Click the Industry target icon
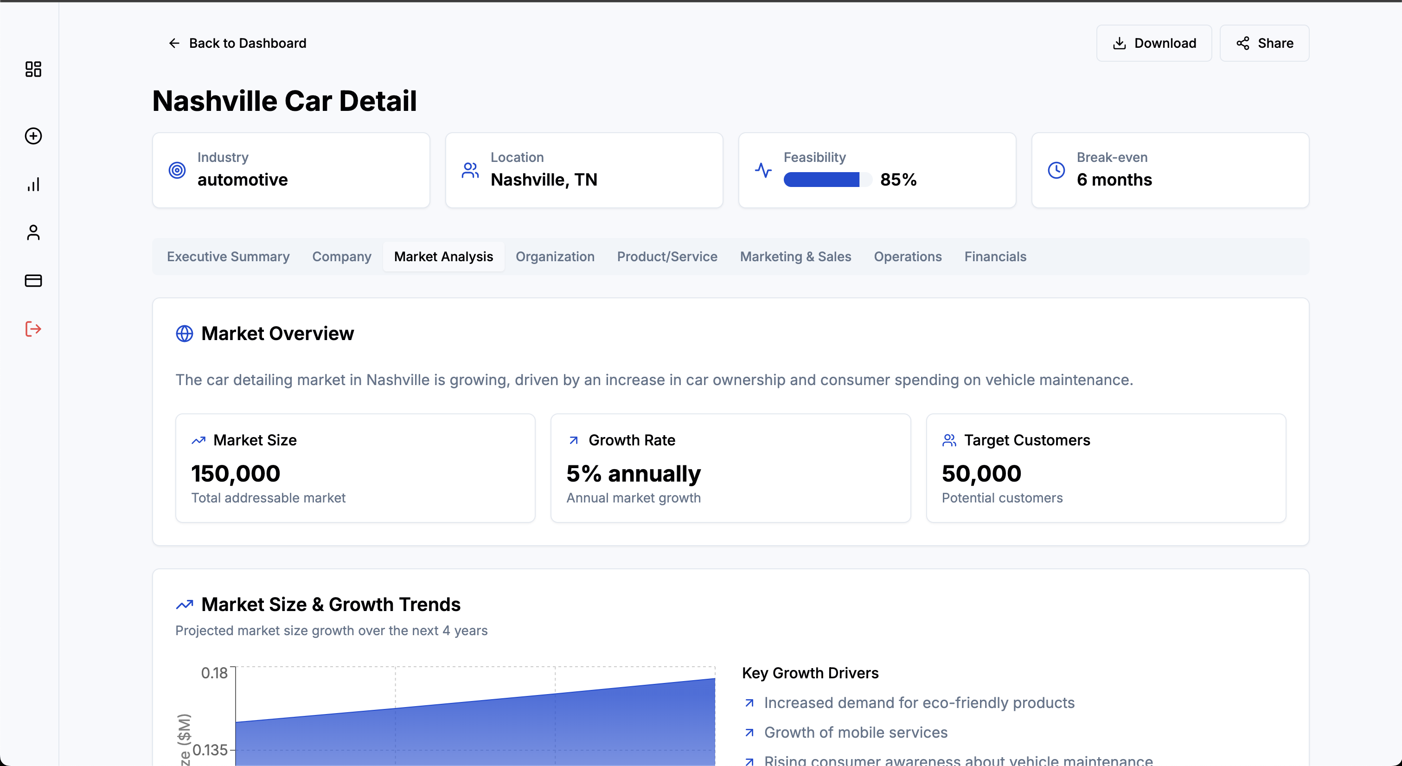 pyautogui.click(x=177, y=170)
